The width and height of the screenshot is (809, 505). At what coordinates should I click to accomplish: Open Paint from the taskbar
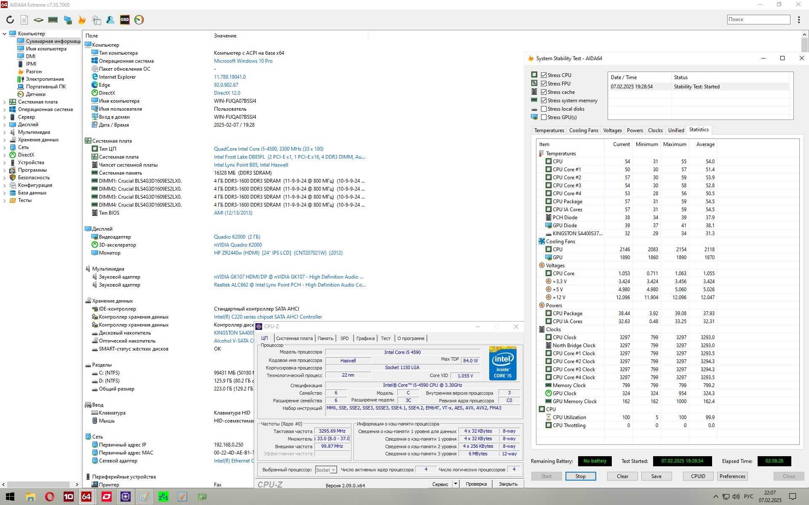pyautogui.click(x=144, y=497)
